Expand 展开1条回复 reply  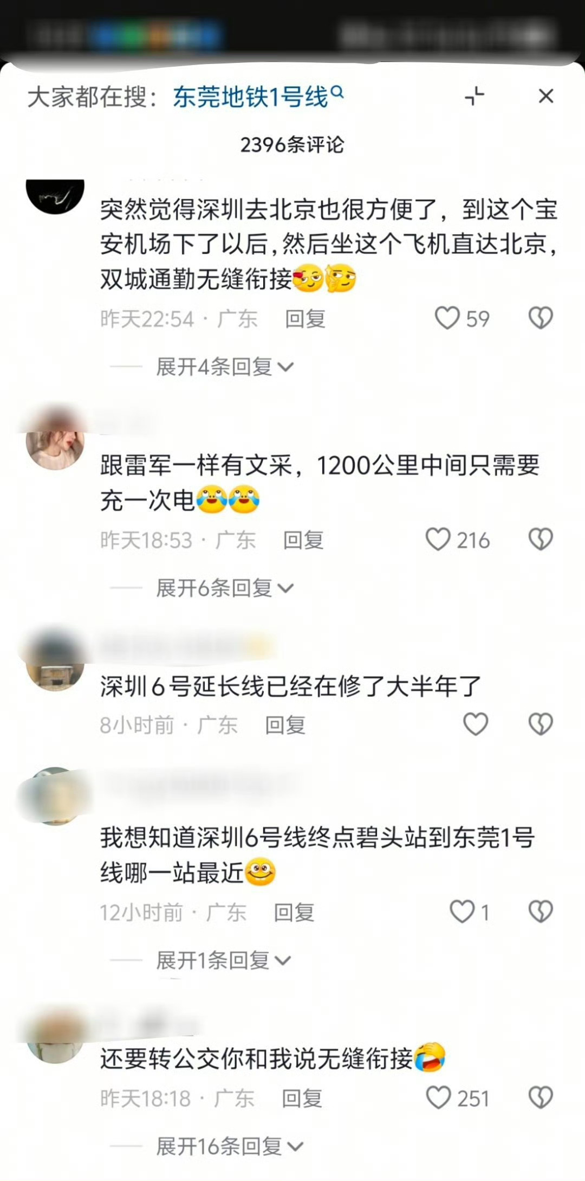click(224, 960)
